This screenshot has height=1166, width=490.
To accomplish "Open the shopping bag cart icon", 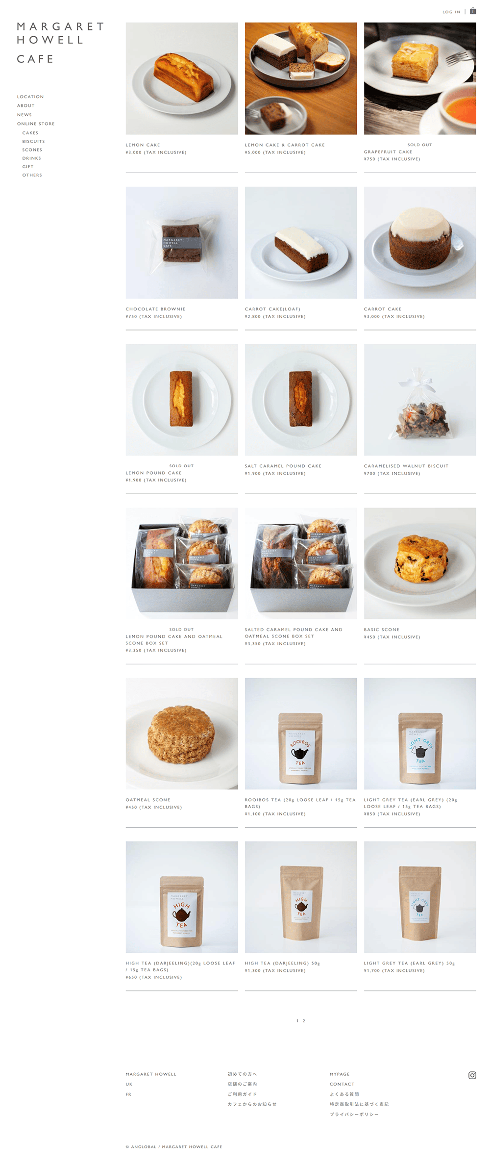I will pyautogui.click(x=473, y=11).
